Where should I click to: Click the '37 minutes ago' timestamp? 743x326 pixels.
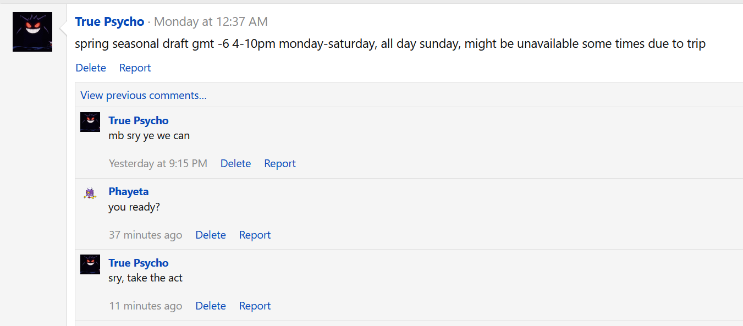pos(145,235)
